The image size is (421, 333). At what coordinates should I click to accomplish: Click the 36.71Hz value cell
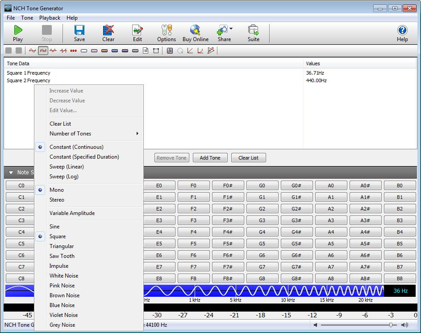tap(315, 73)
